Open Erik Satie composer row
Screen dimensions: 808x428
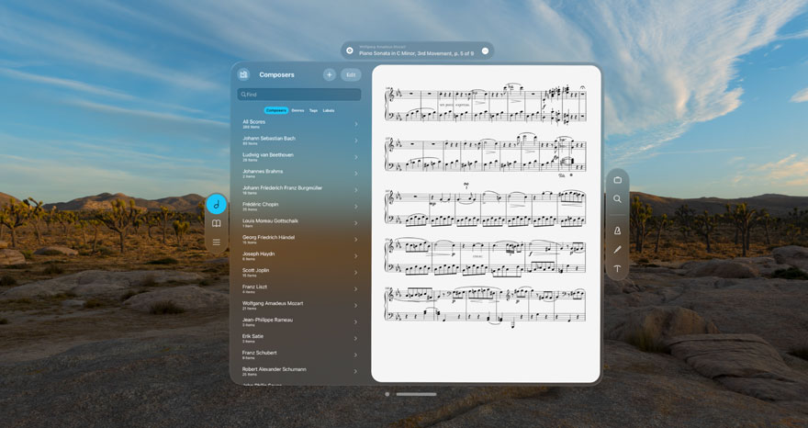pos(300,338)
